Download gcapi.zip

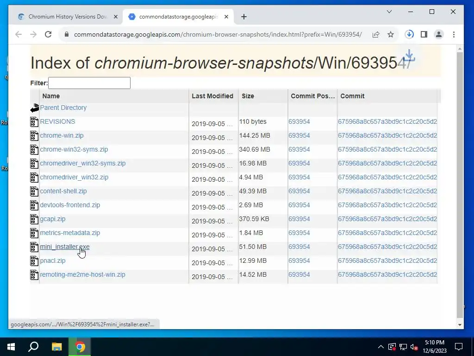53,219
